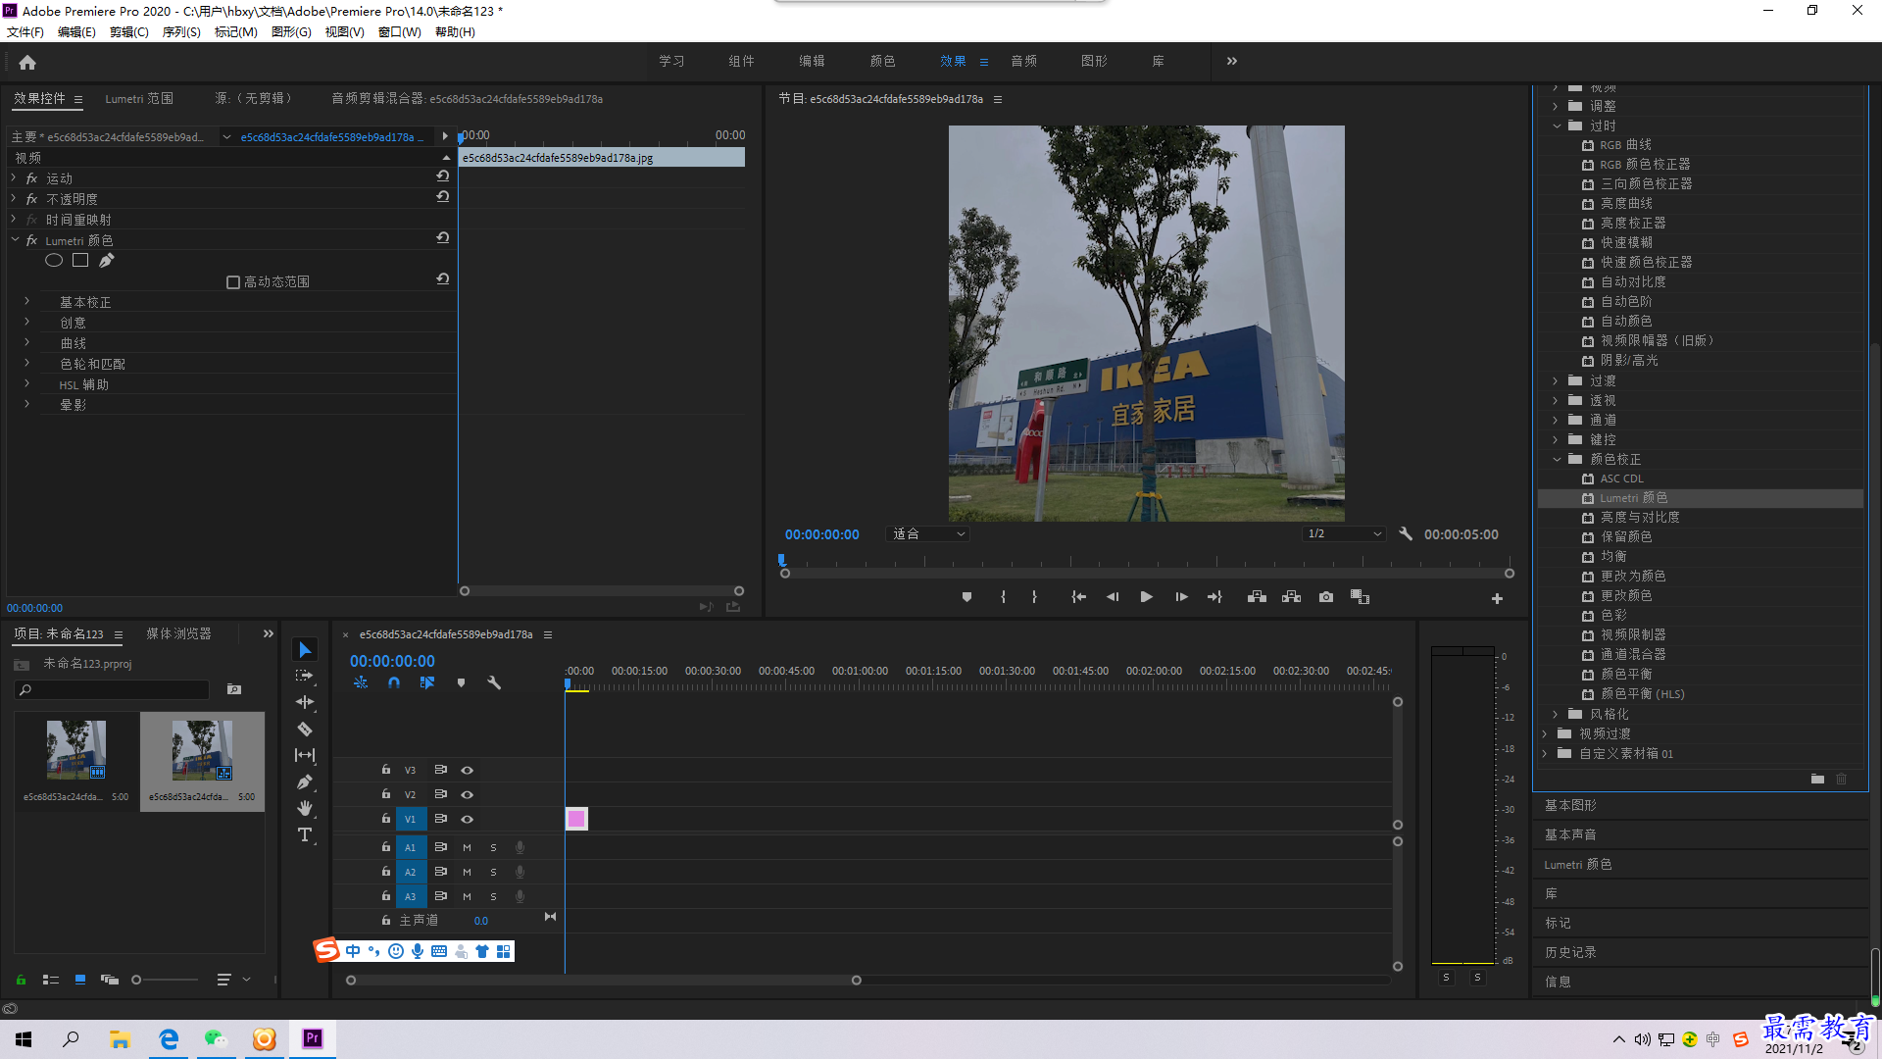
Task: Expand the 风格化 effects folder
Action: tap(1556, 714)
